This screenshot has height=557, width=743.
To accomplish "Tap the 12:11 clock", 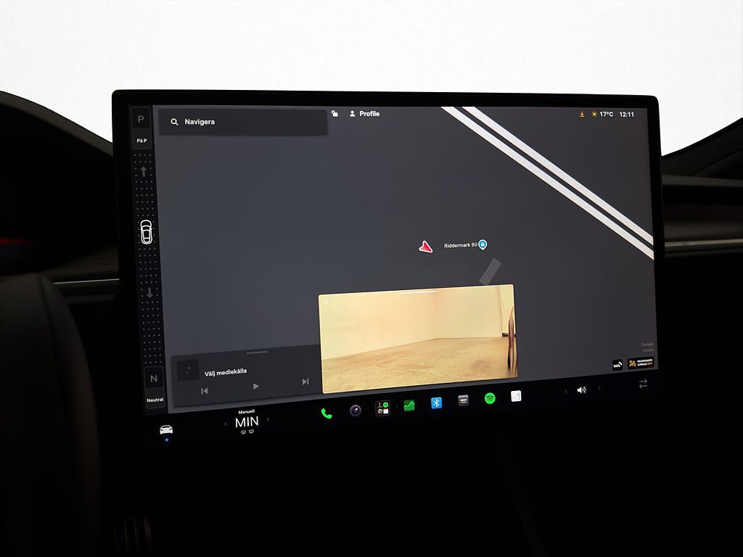I will pyautogui.click(x=626, y=115).
